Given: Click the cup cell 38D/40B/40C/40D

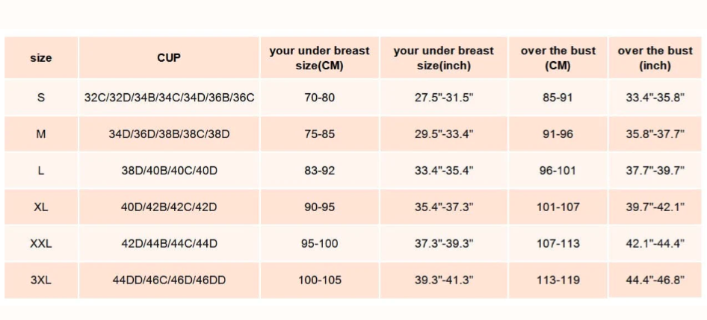Looking at the screenshot, I should coord(169,171).
